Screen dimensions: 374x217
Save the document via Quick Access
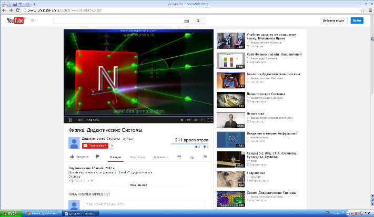(15, 4)
